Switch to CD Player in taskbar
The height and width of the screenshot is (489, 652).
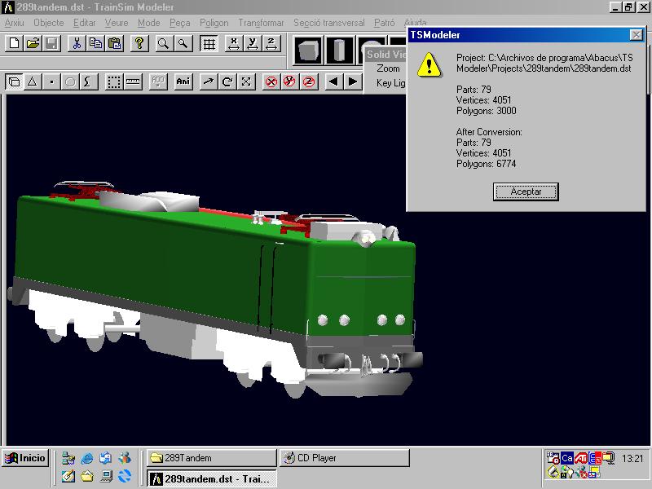(344, 458)
